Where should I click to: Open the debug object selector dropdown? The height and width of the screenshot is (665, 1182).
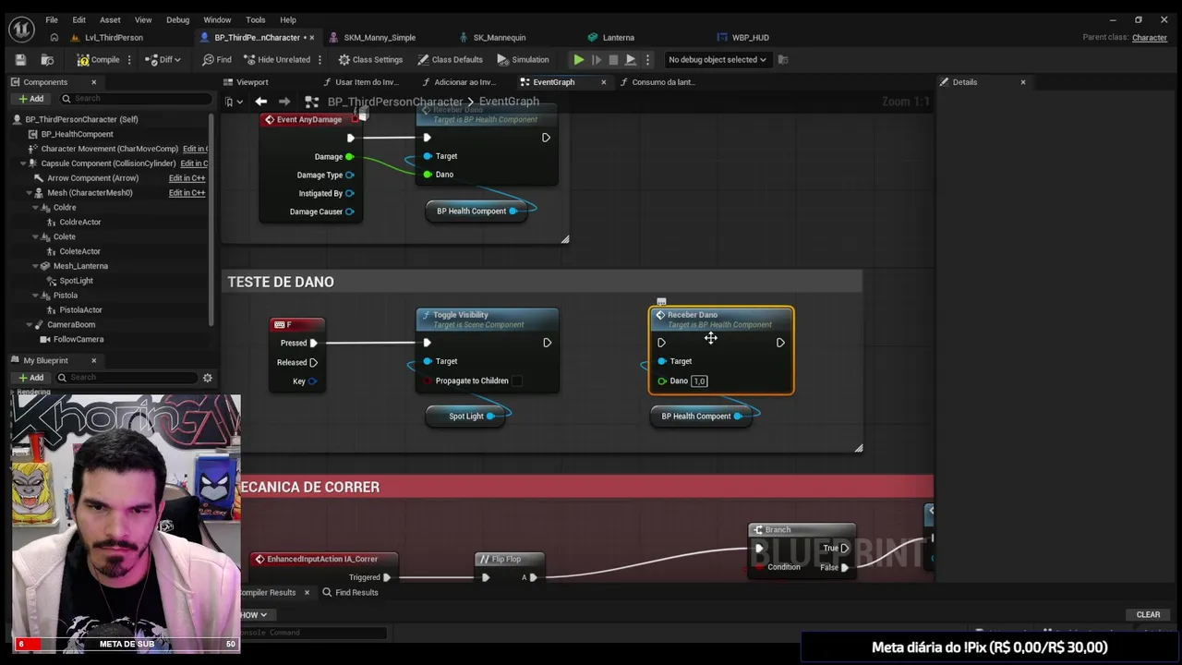tap(718, 59)
